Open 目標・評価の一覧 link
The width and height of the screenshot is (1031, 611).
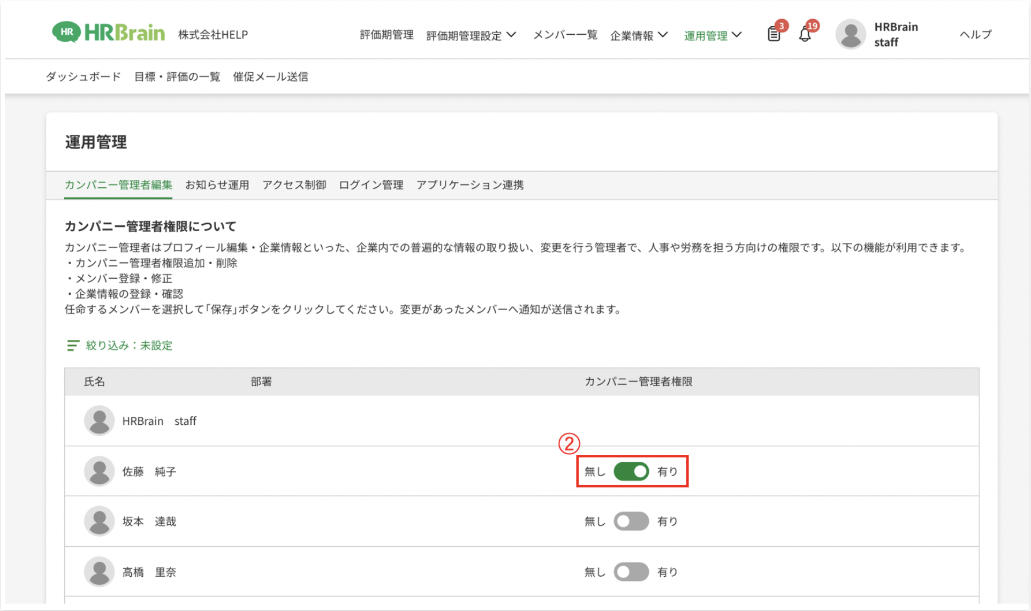(x=177, y=77)
